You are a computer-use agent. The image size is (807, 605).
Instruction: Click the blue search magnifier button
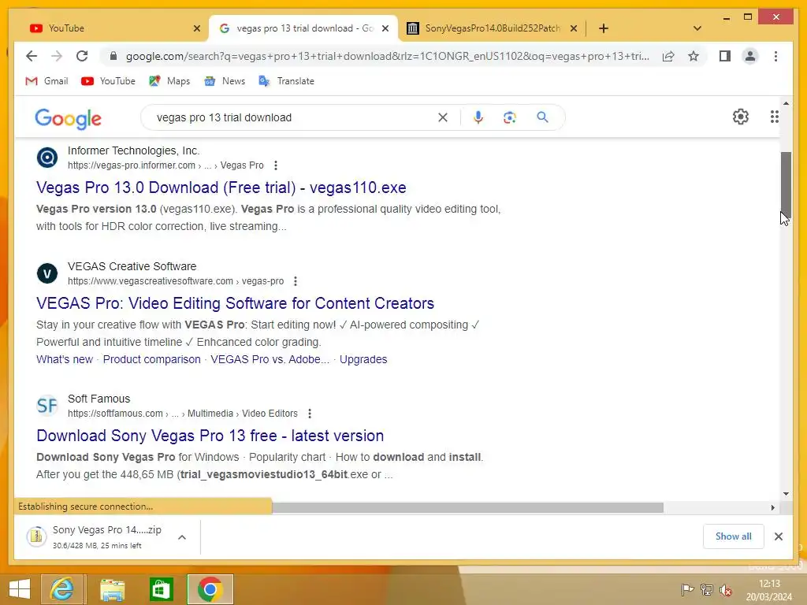tap(542, 117)
